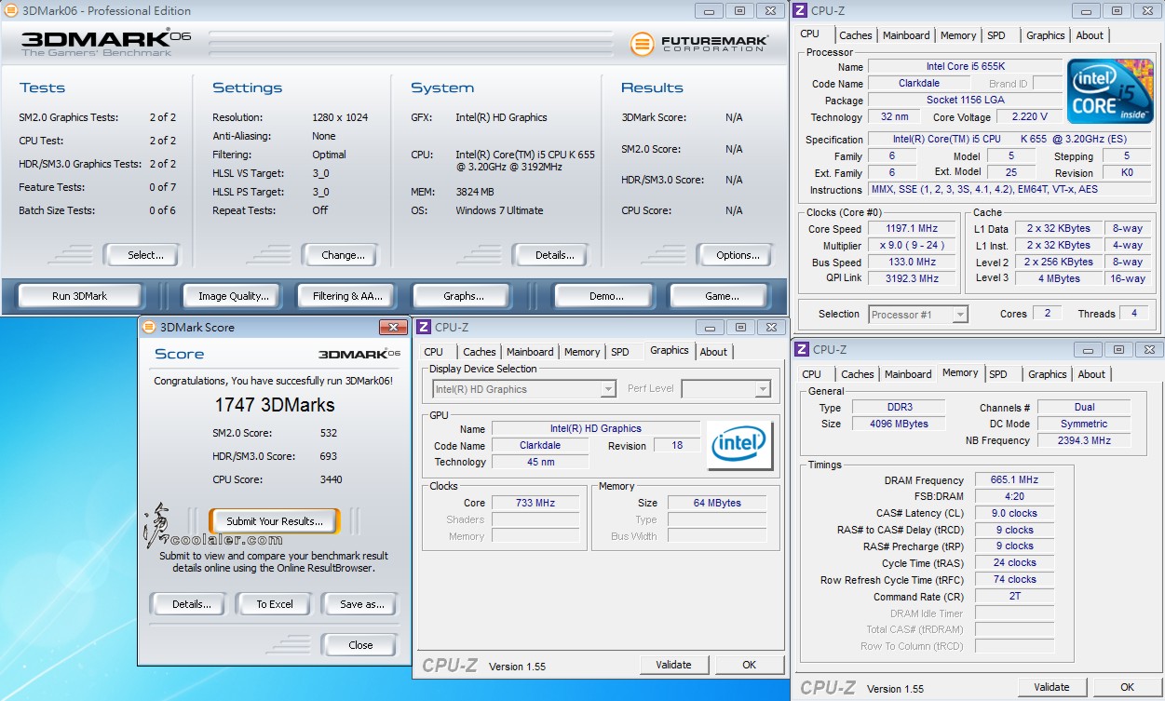Screen dimensions: 1165x701
Task: Click Details button under System
Action: (549, 255)
